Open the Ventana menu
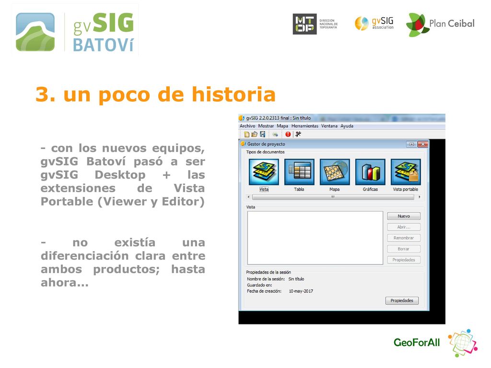Image resolution: width=491 pixels, height=368 pixels. (x=329, y=126)
